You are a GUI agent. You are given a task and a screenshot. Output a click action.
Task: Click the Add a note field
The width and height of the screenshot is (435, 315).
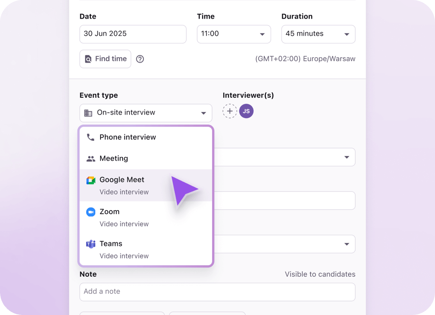coord(217,292)
